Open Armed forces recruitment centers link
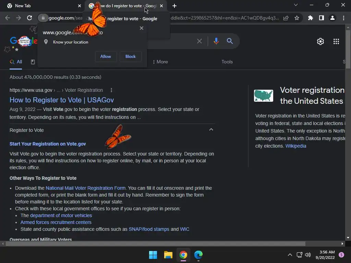351x263 pixels. click(x=56, y=223)
